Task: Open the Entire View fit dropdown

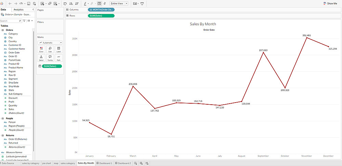Action: pos(119,3)
